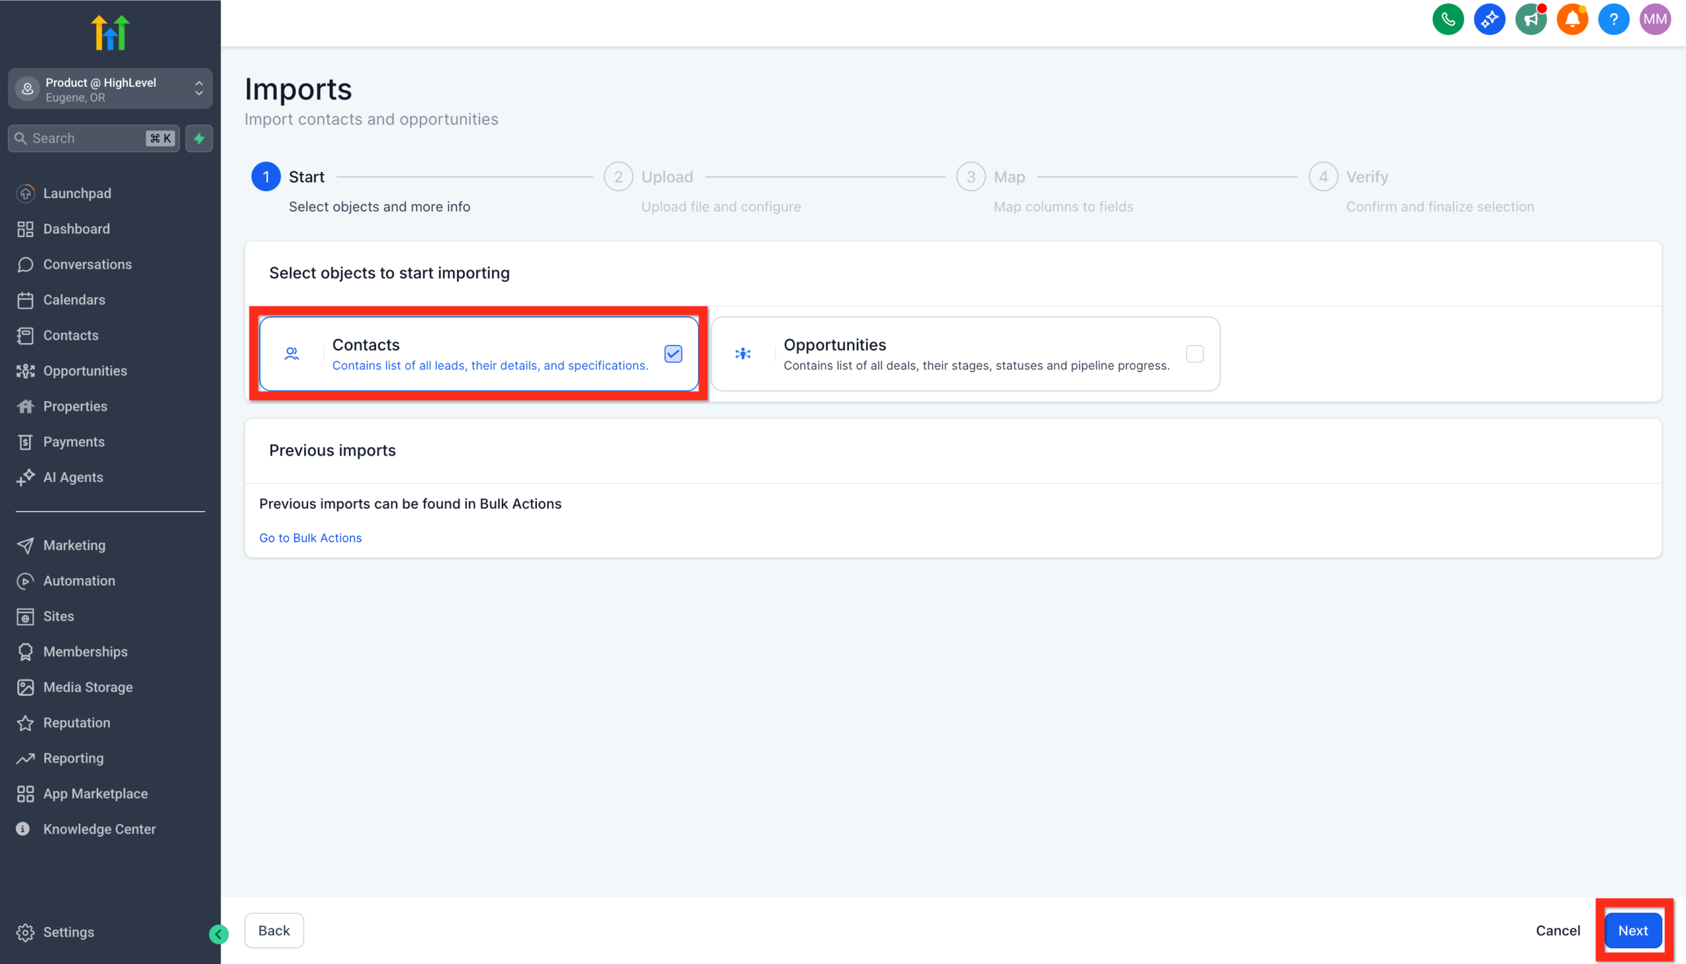Viewport: 1686px width, 964px height.
Task: Click the Next button
Action: [1632, 930]
